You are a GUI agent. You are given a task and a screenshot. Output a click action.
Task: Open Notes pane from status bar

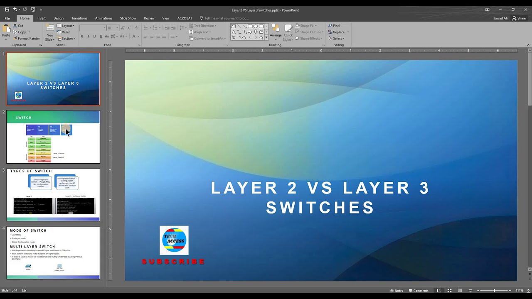click(x=397, y=290)
